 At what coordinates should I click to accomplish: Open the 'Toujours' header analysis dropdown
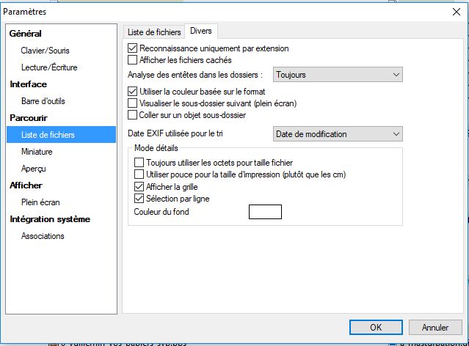click(x=338, y=75)
